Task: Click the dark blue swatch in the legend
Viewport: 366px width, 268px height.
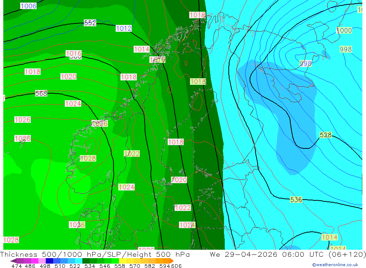Action: point(49,261)
